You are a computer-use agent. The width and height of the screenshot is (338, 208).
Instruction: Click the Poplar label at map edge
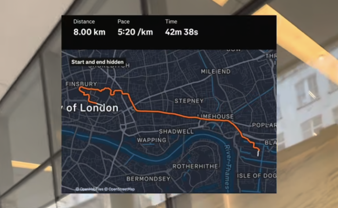264,125
